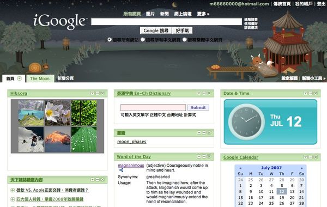Click the dictionary Submit button
The width and height of the screenshot is (327, 207).
pyautogui.click(x=198, y=107)
